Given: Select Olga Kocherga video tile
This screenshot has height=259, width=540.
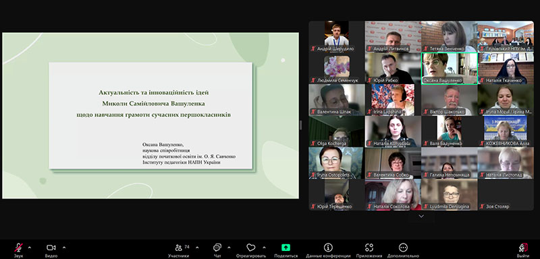Looking at the screenshot, I should 337,131.
